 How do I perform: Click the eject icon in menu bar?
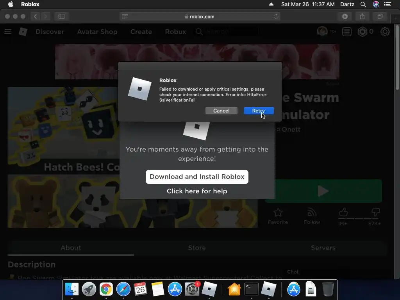coord(271,4)
